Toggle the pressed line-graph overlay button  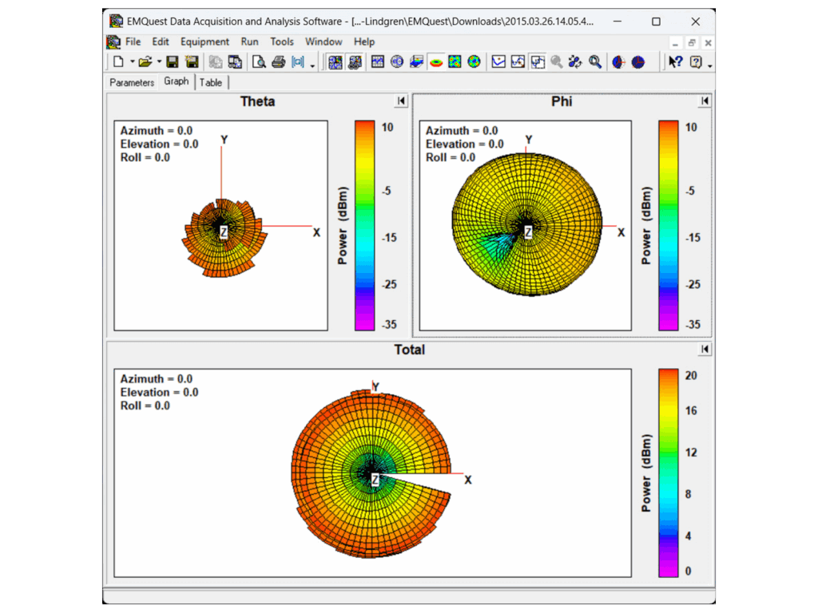click(x=537, y=61)
